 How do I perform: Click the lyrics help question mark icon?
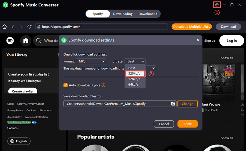click(103, 85)
